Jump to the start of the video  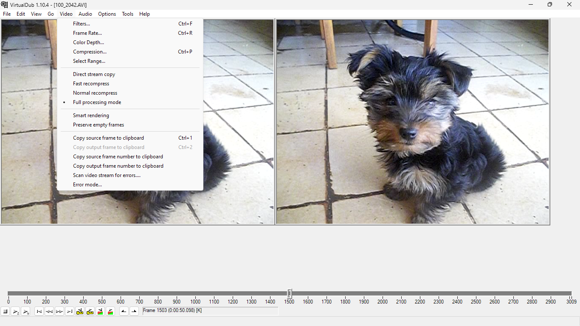coord(39,312)
